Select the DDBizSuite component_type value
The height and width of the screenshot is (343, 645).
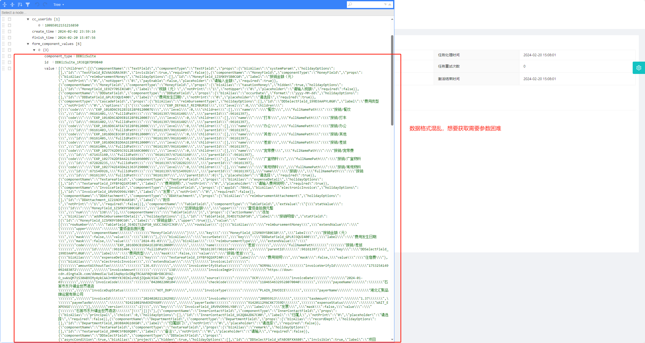tap(86, 56)
